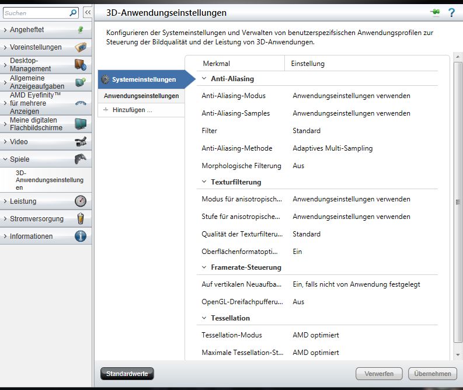Click the Filter setting Standard

307,131
